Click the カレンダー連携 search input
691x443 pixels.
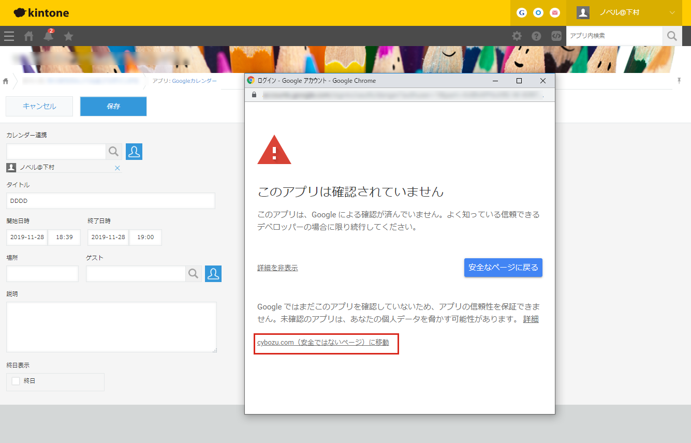click(x=56, y=152)
